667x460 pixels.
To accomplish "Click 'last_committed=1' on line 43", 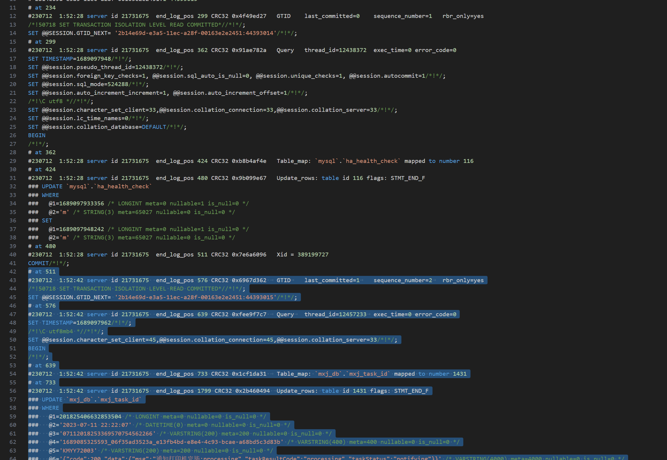I will click(x=332, y=280).
